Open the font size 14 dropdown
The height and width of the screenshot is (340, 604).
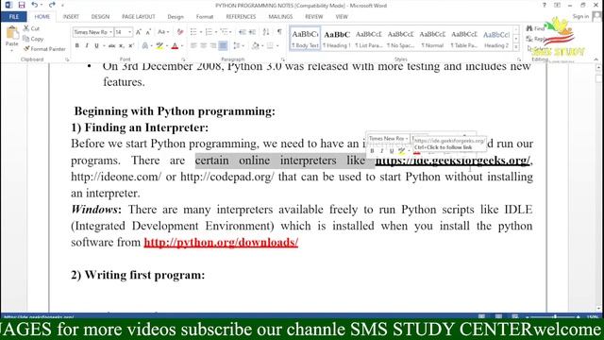click(130, 32)
